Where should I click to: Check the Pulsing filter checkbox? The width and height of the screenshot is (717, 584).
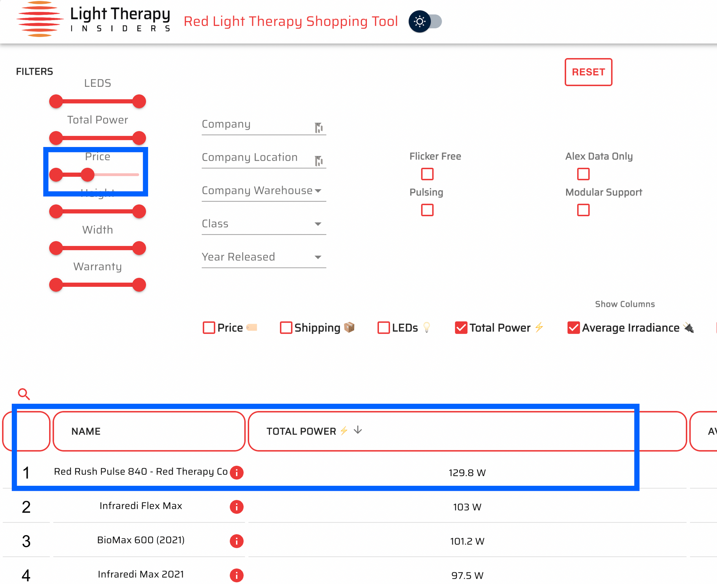427,210
